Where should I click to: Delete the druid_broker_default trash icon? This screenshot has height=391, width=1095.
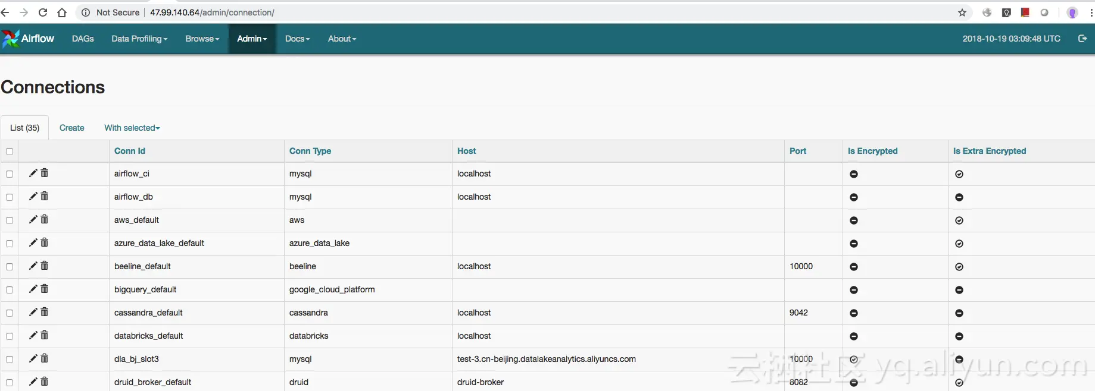pyautogui.click(x=45, y=381)
